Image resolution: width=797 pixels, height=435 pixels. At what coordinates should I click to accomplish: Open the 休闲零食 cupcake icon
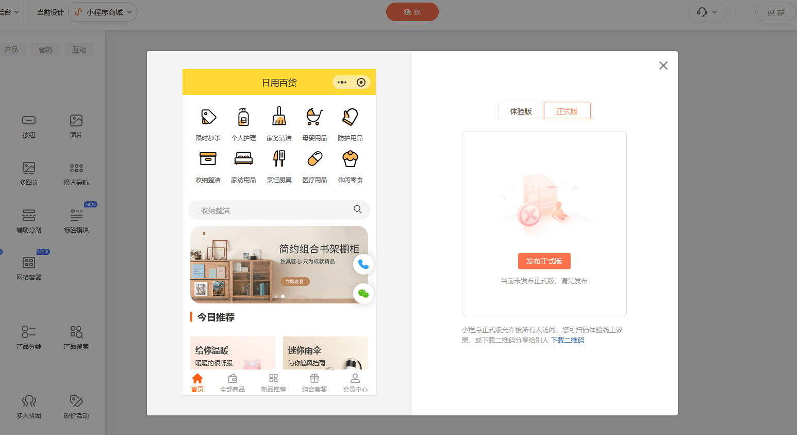350,159
